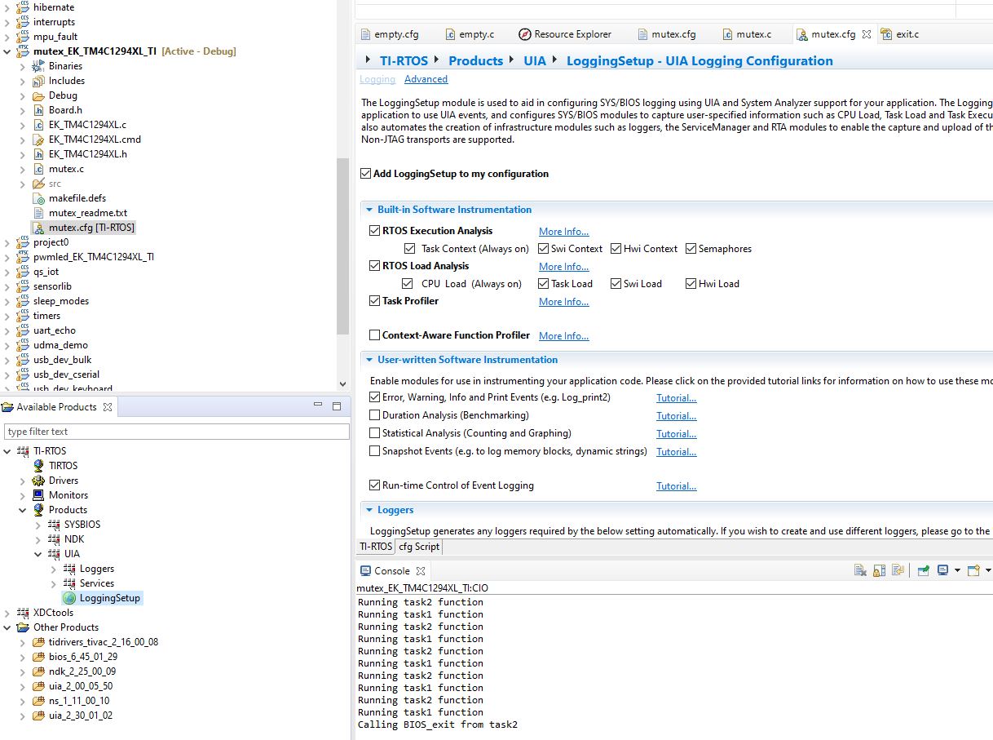Toggle the console Scroll Lock icon
The height and width of the screenshot is (740, 993).
tap(879, 570)
